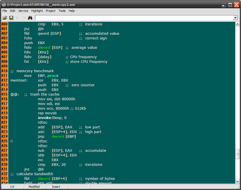Open the Project menu

coord(51,11)
